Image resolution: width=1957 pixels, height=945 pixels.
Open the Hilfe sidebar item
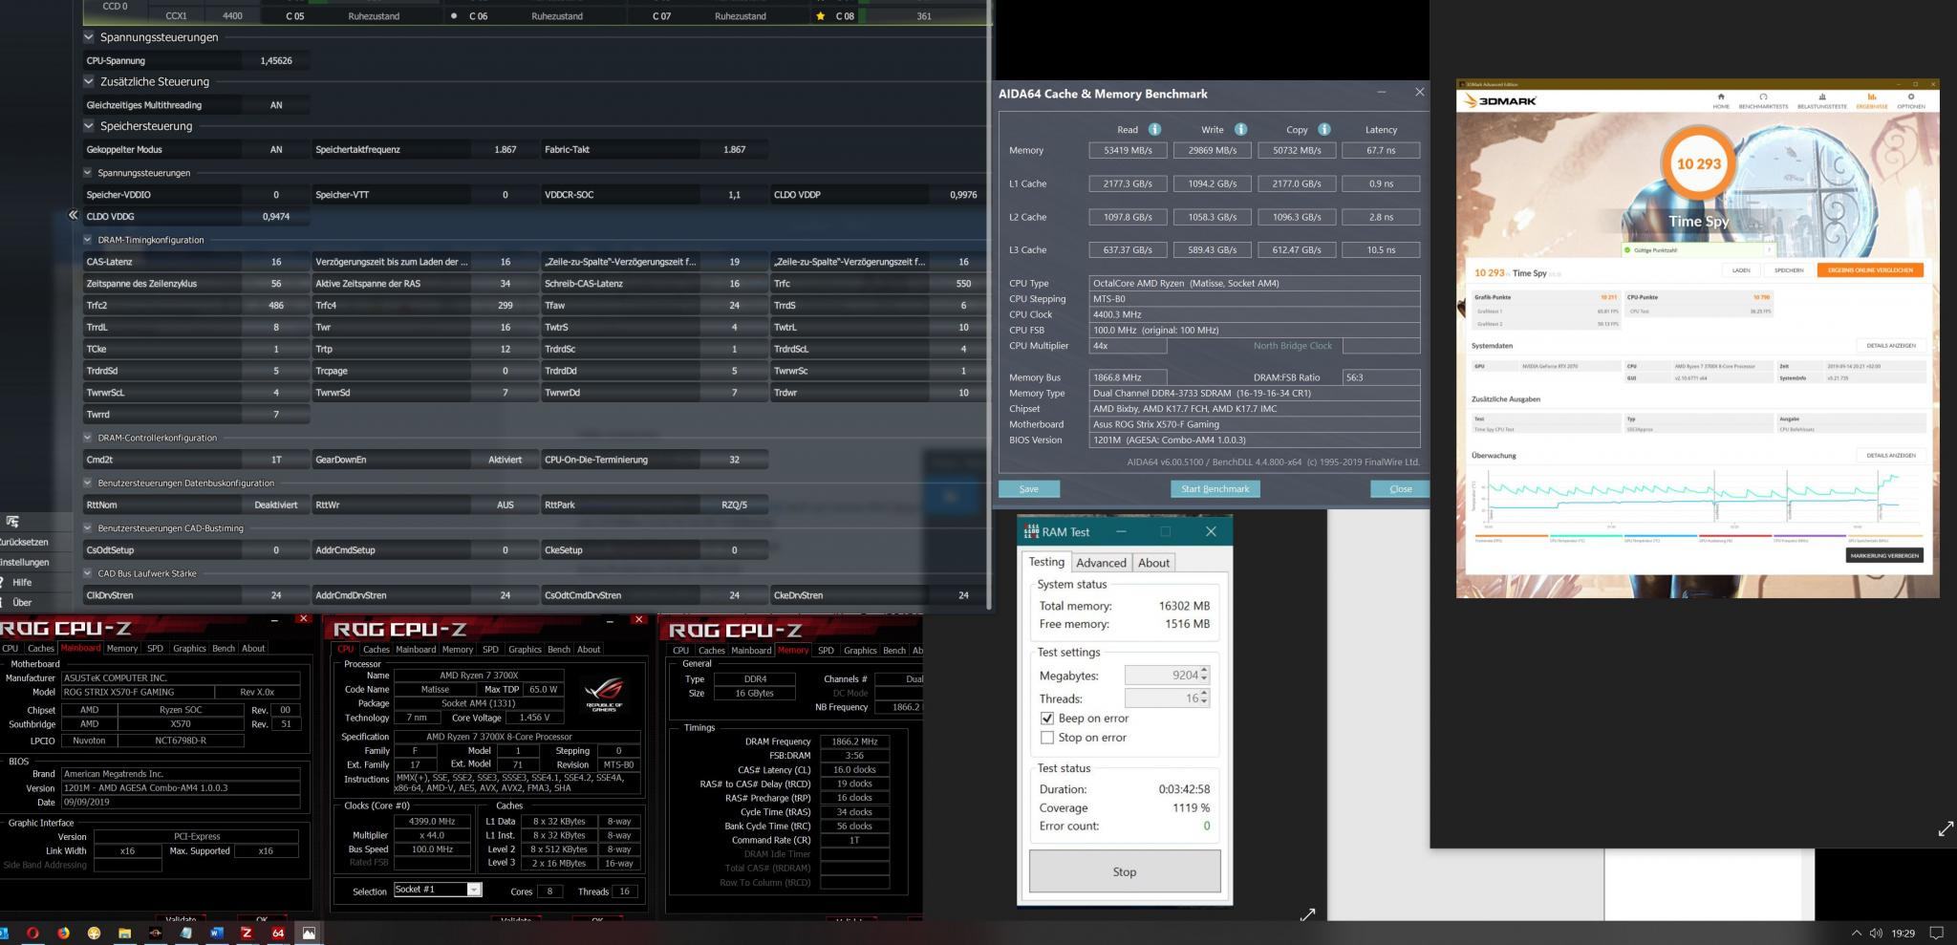point(22,582)
